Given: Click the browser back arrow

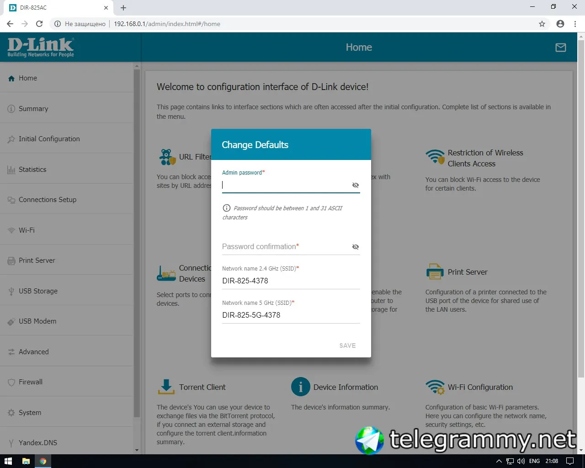Looking at the screenshot, I should tap(10, 24).
